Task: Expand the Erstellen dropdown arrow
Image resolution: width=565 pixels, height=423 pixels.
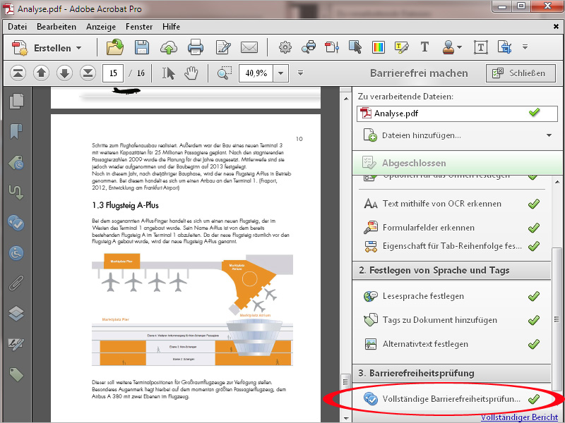Action: [78, 48]
